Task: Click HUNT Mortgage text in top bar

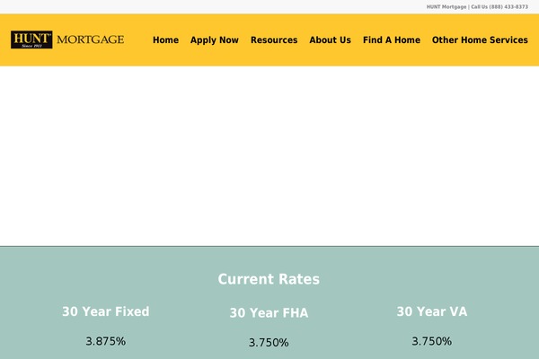Action: tap(446, 7)
